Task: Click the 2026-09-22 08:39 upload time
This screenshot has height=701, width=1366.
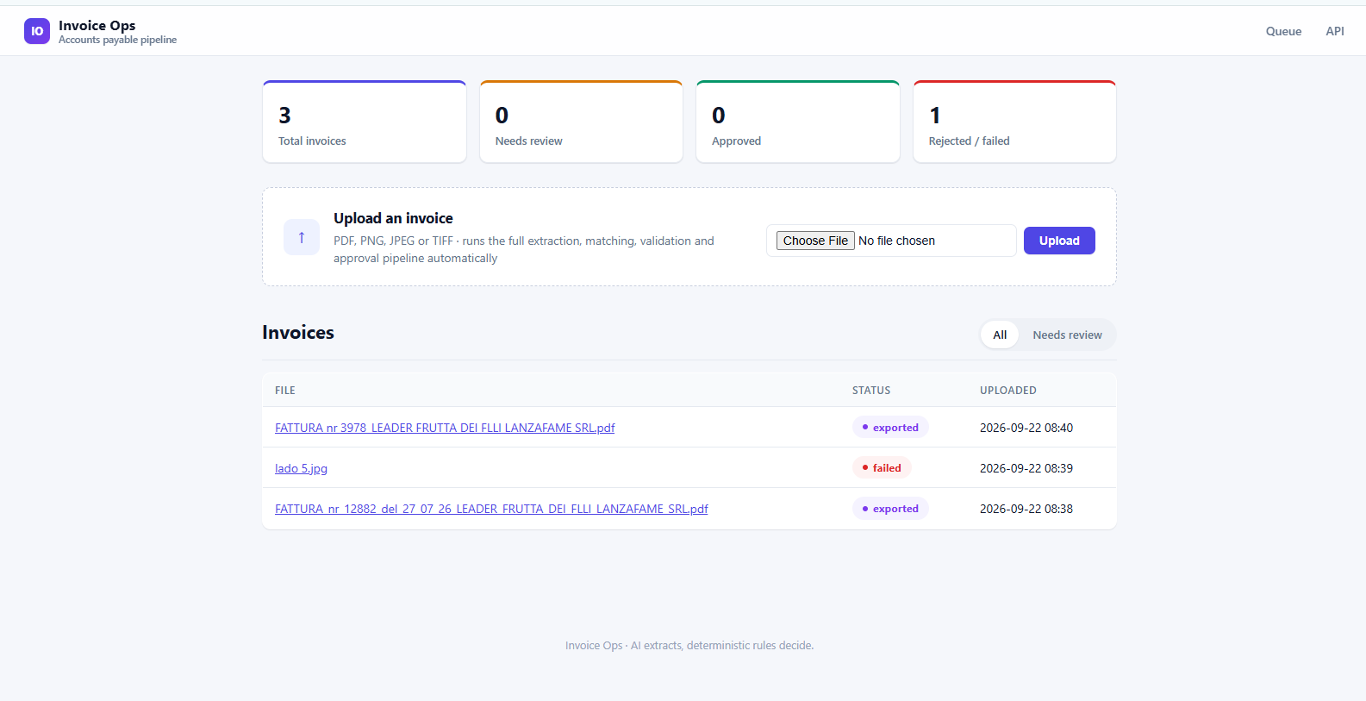Action: (1026, 468)
